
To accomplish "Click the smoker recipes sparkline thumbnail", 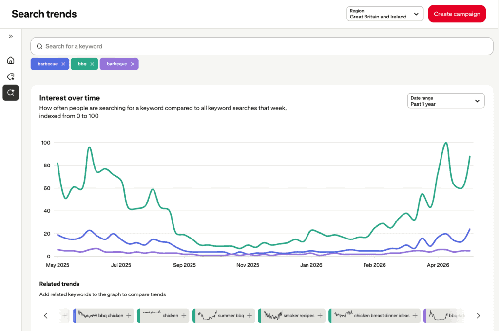I will (273, 315).
